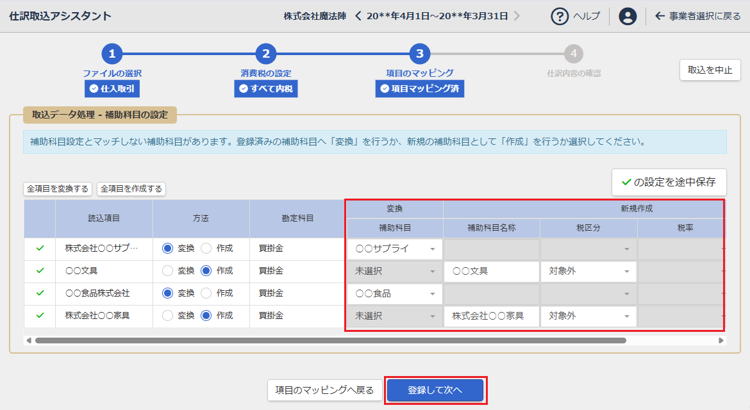Click the help question mark icon

click(x=560, y=16)
